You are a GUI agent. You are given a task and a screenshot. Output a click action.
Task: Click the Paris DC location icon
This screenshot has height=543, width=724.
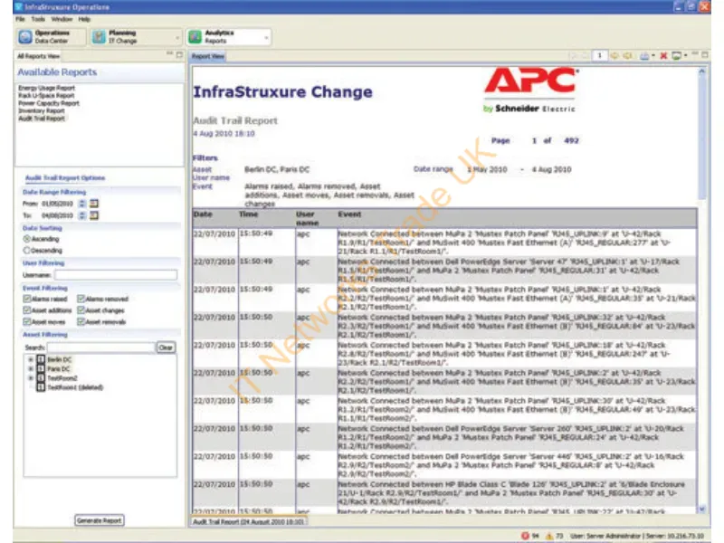pos(41,368)
